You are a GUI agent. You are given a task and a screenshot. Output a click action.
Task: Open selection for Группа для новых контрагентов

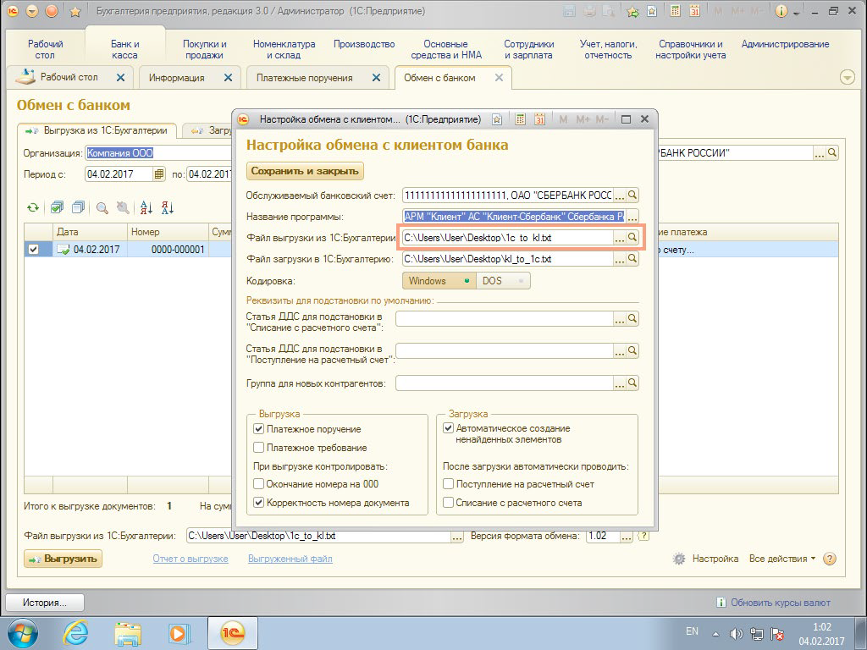pos(620,383)
